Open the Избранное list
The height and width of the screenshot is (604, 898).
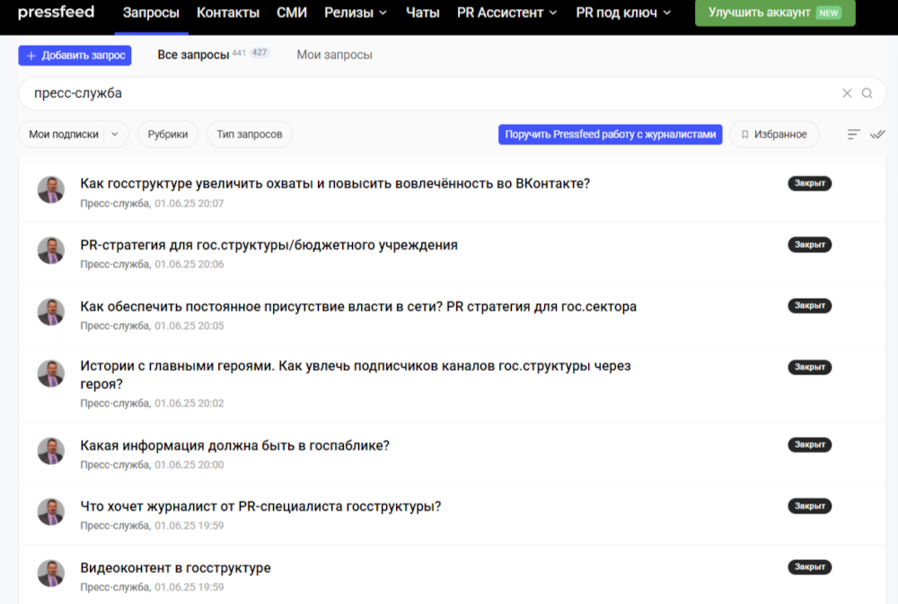(x=774, y=135)
